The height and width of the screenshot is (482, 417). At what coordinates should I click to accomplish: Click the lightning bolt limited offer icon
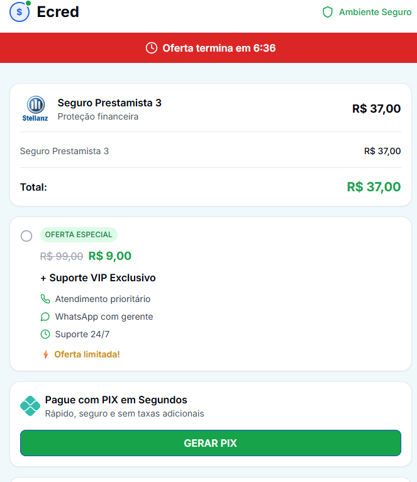click(x=45, y=354)
